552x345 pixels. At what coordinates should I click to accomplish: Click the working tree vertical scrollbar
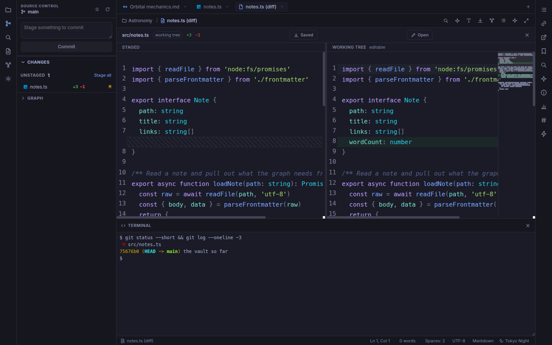click(534, 79)
